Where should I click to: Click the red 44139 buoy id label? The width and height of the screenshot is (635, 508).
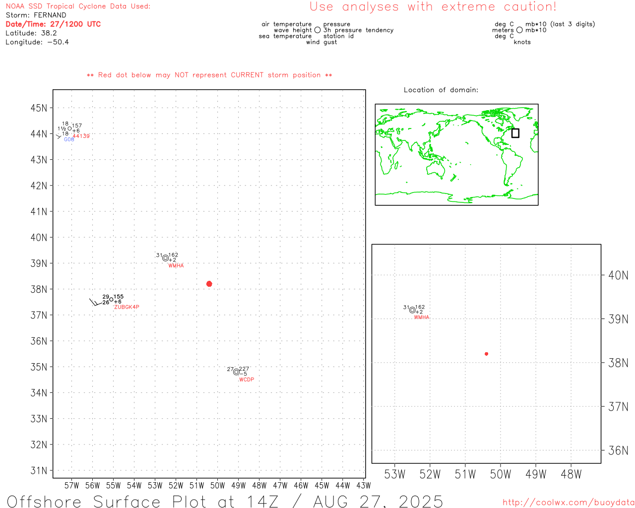point(81,136)
